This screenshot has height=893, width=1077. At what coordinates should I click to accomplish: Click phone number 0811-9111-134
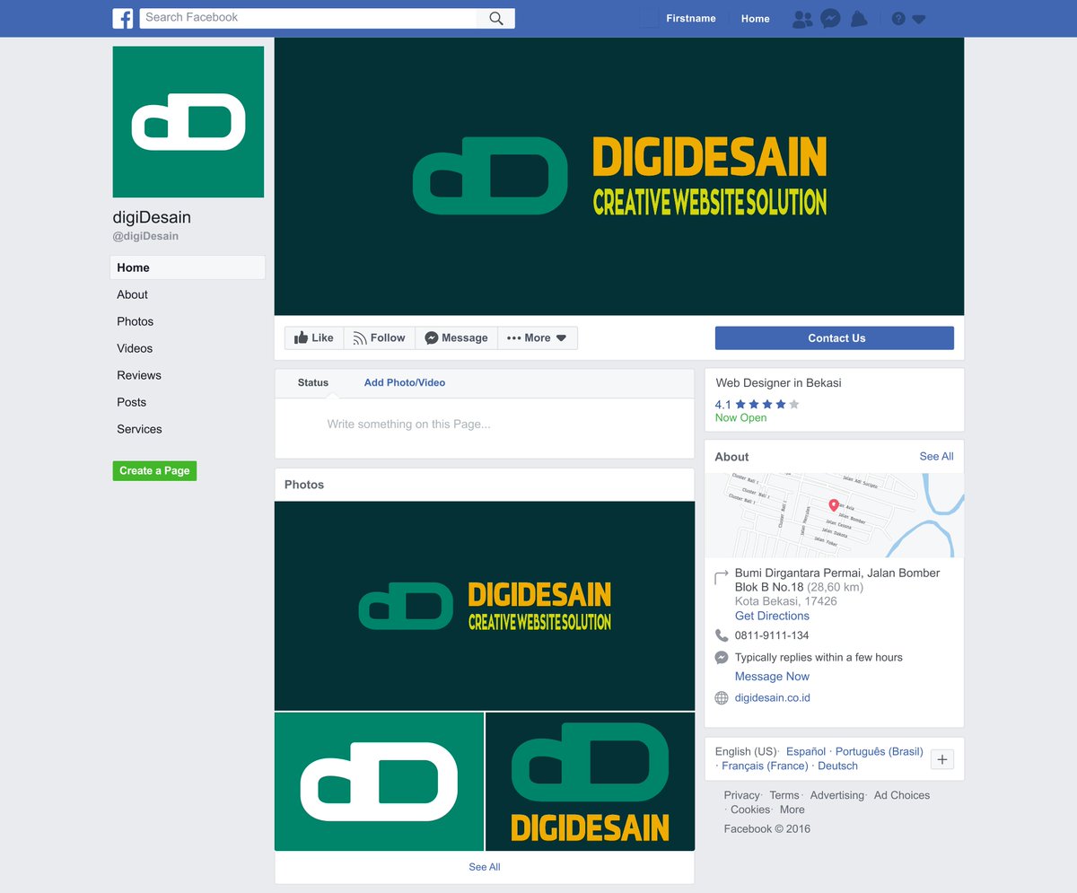point(772,635)
